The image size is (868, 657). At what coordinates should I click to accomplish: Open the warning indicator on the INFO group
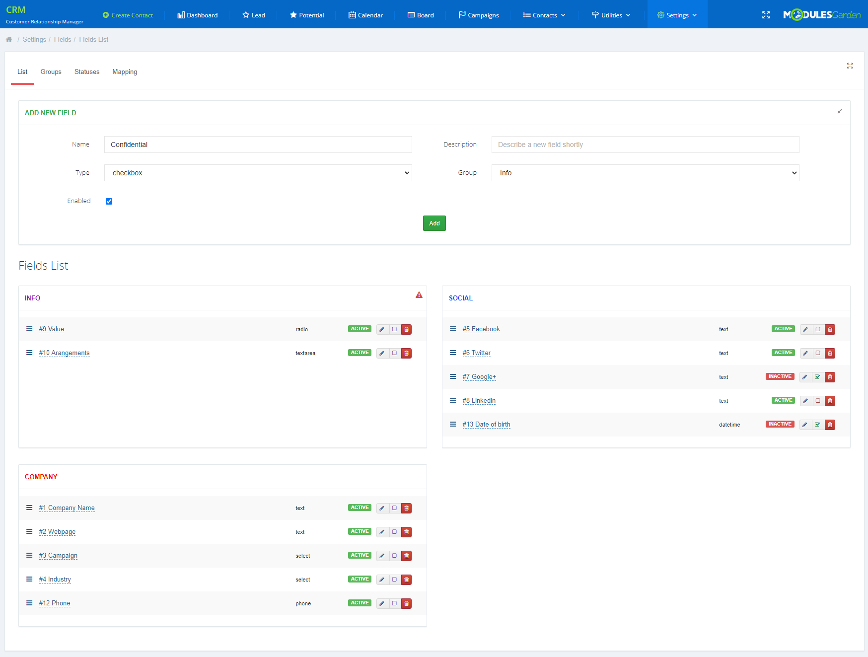419,294
